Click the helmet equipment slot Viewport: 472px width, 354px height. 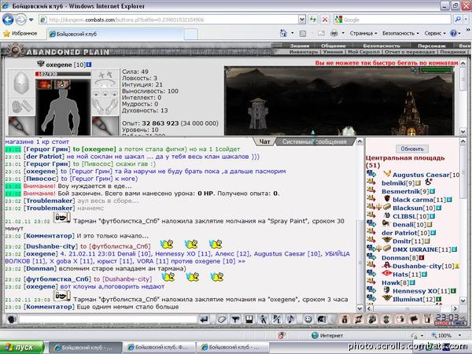click(x=21, y=83)
